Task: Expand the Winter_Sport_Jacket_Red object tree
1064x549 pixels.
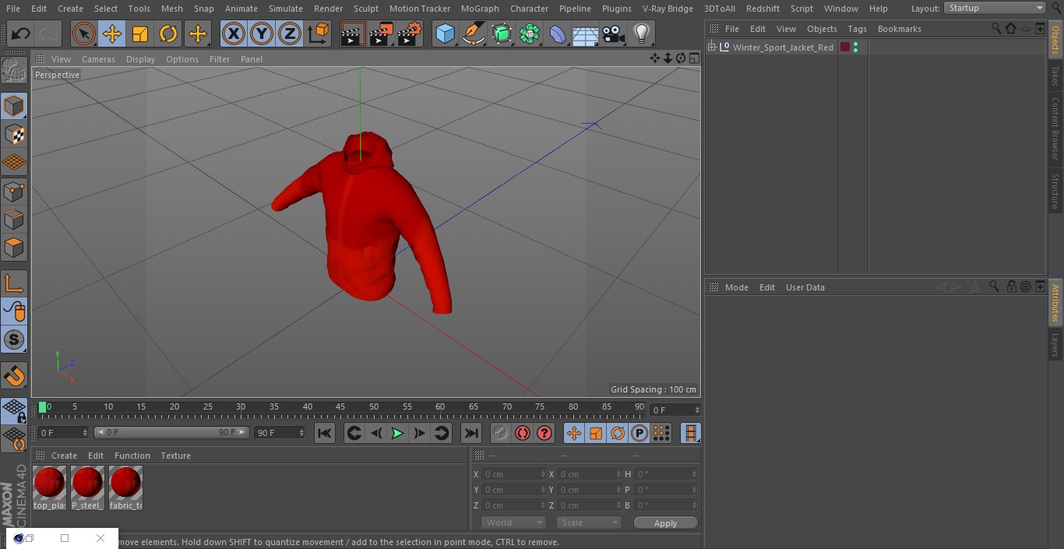Action: pyautogui.click(x=711, y=48)
